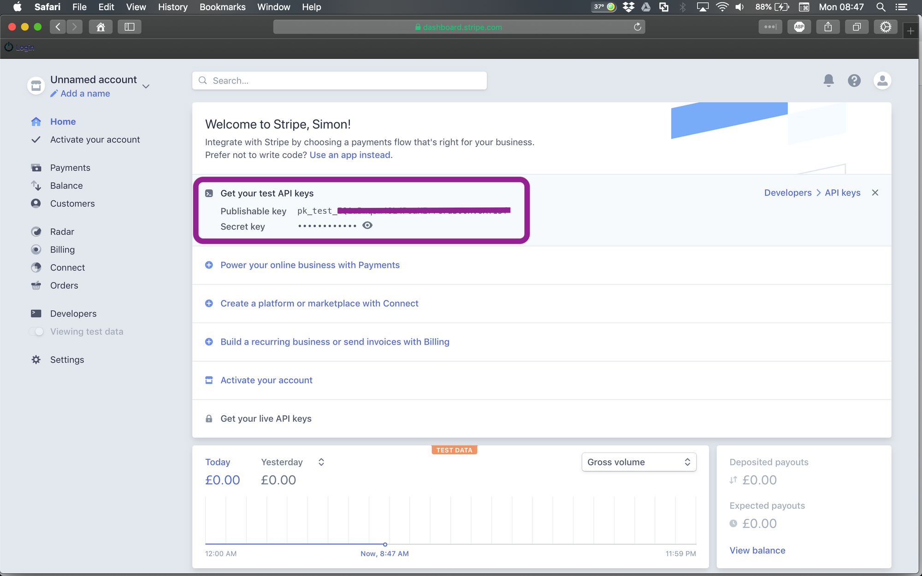
Task: Click the Safari back arrow
Action: (58, 27)
